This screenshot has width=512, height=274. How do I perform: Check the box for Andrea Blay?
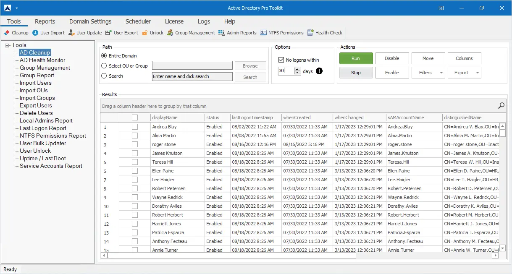click(x=135, y=127)
